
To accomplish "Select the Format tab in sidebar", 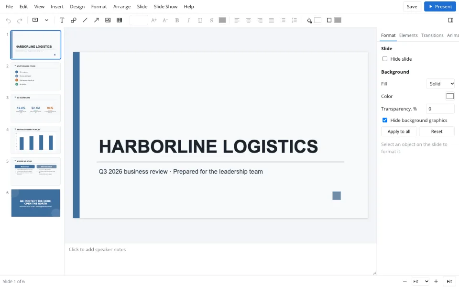I will [x=388, y=35].
